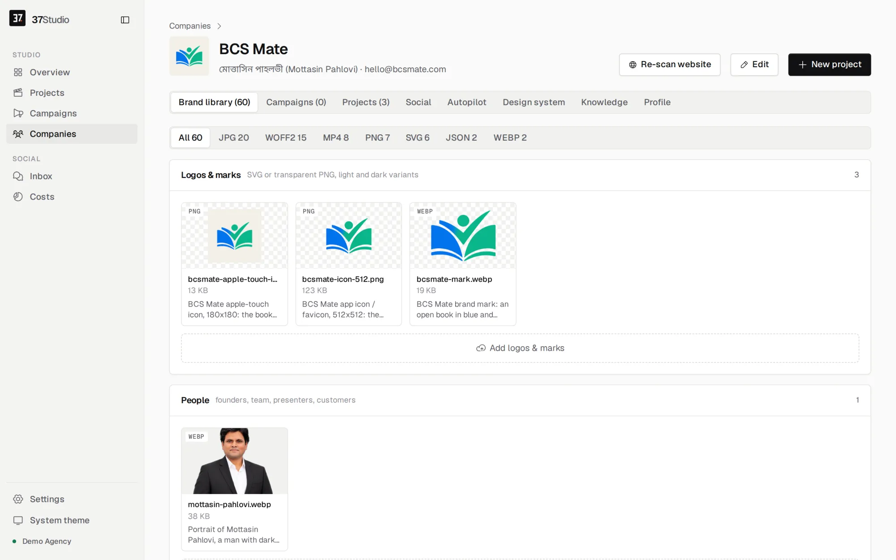Open the Profile tab

tap(657, 102)
